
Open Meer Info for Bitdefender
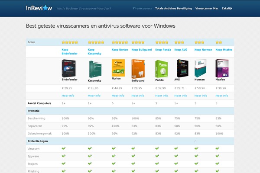click(x=68, y=96)
